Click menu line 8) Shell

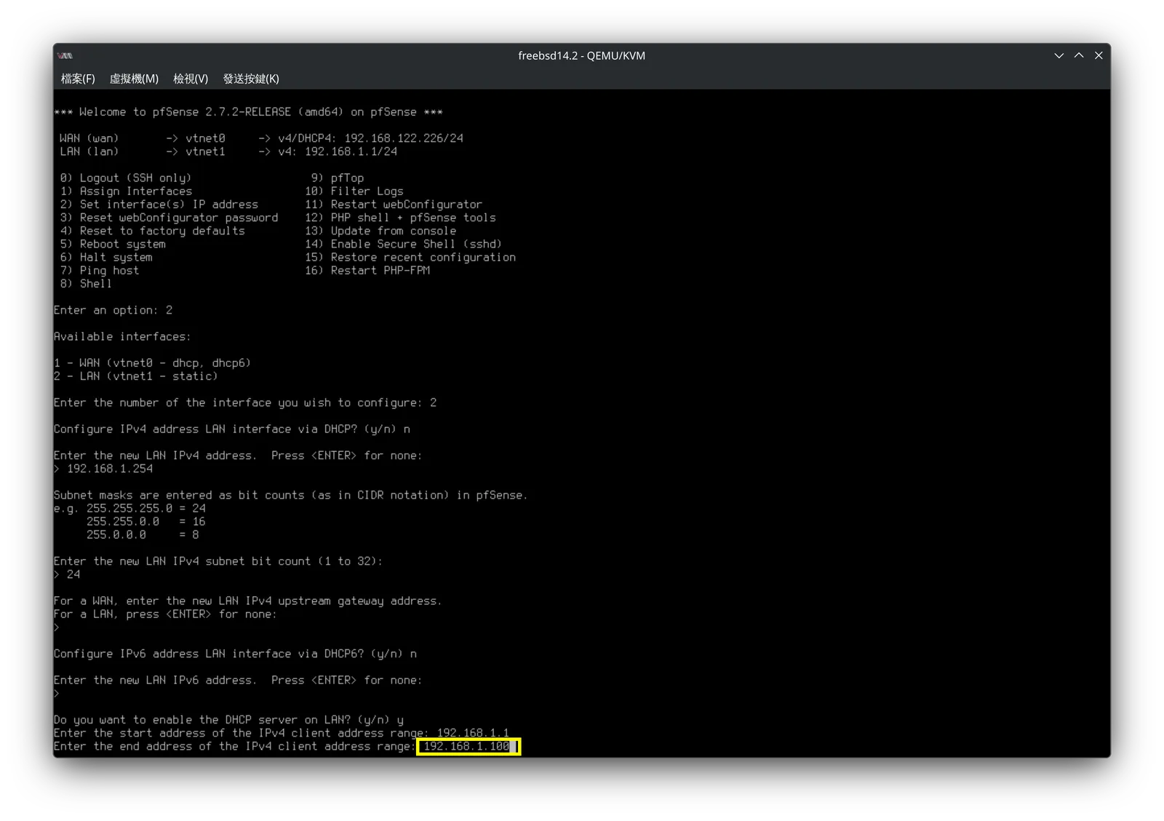[86, 284]
